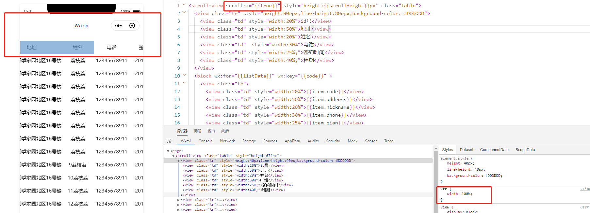Click the battery icon in phone status bar
Screen dimensions: 590x213
pos(136,11)
